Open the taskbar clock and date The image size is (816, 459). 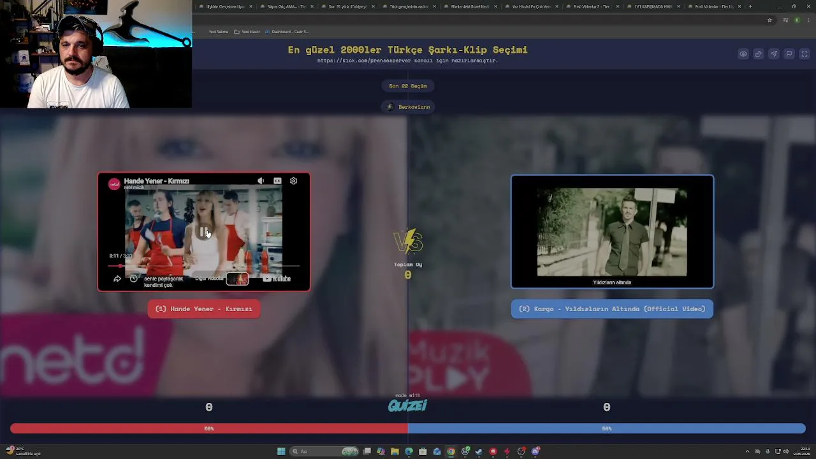800,451
